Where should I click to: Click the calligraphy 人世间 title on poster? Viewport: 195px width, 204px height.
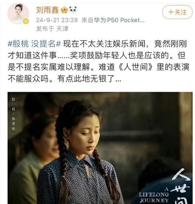[181, 186]
